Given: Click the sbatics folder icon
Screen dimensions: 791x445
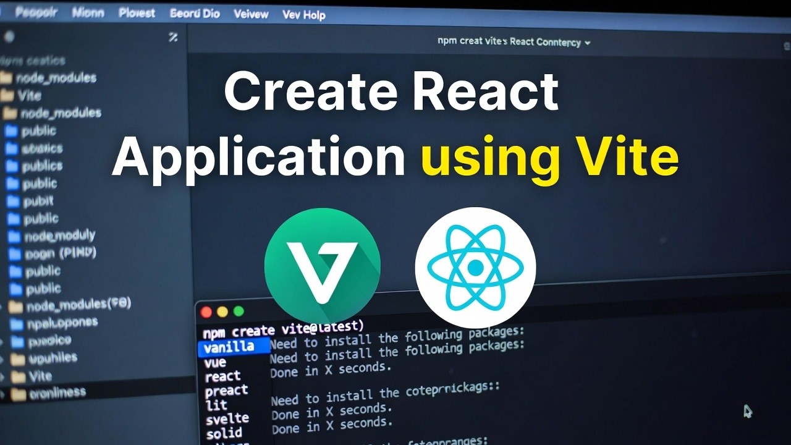Looking at the screenshot, I should coord(12,148).
